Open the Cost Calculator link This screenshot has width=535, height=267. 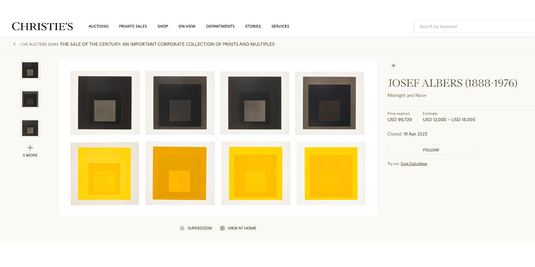[x=414, y=164]
